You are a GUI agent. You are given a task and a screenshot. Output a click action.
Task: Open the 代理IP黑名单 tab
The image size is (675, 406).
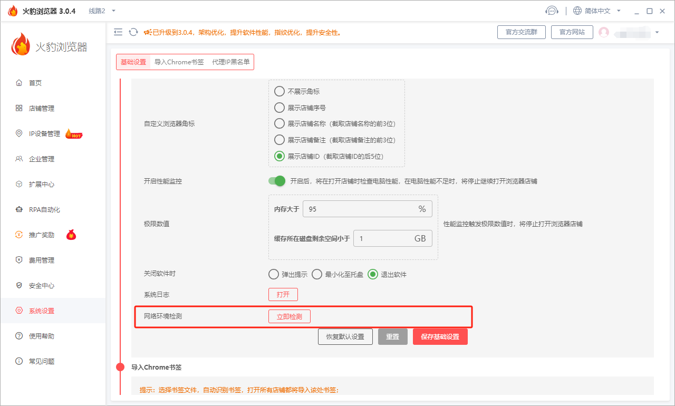point(230,62)
